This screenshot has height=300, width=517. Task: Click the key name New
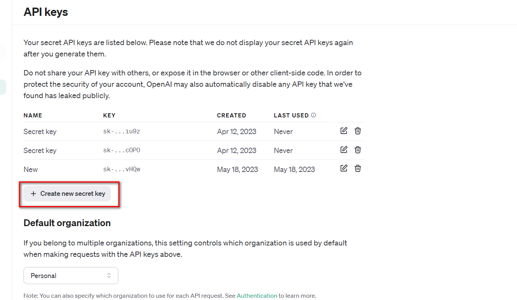(x=31, y=169)
